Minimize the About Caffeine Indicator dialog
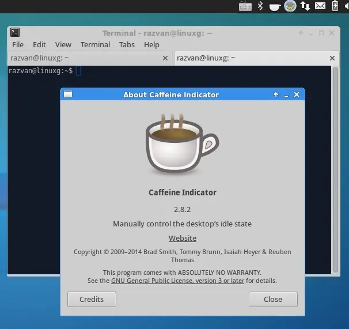Image resolution: width=349 pixels, height=329 pixels. [x=286, y=96]
